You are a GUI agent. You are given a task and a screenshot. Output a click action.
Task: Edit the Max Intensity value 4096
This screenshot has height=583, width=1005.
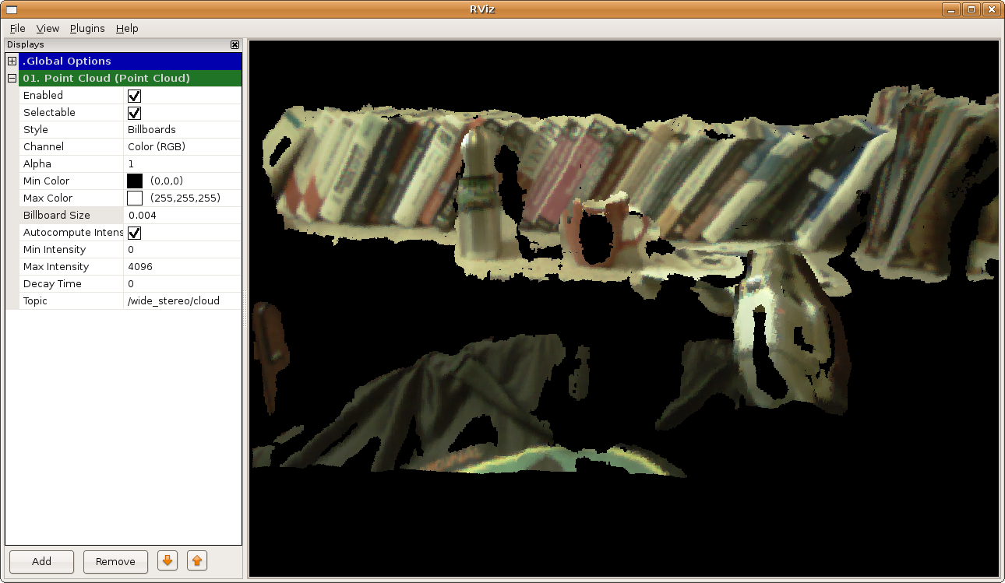click(x=183, y=266)
